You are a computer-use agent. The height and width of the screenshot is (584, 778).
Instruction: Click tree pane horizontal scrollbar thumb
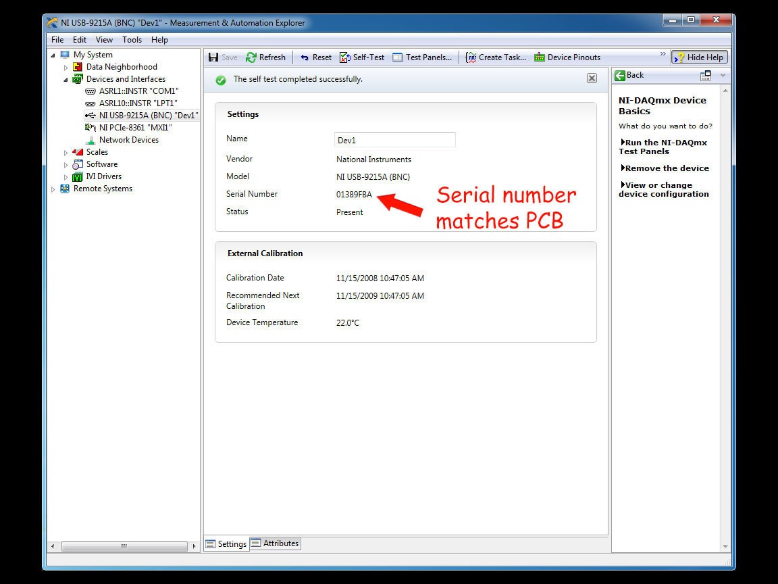click(x=124, y=546)
